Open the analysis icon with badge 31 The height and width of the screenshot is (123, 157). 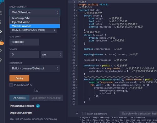1,42
